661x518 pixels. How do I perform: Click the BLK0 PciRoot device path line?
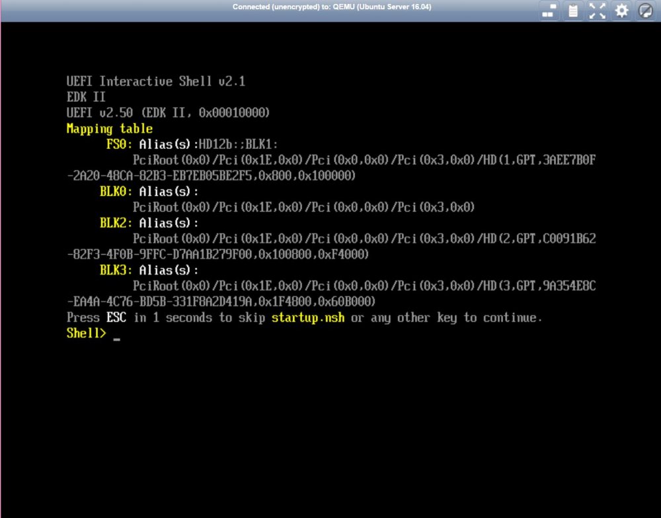point(303,207)
